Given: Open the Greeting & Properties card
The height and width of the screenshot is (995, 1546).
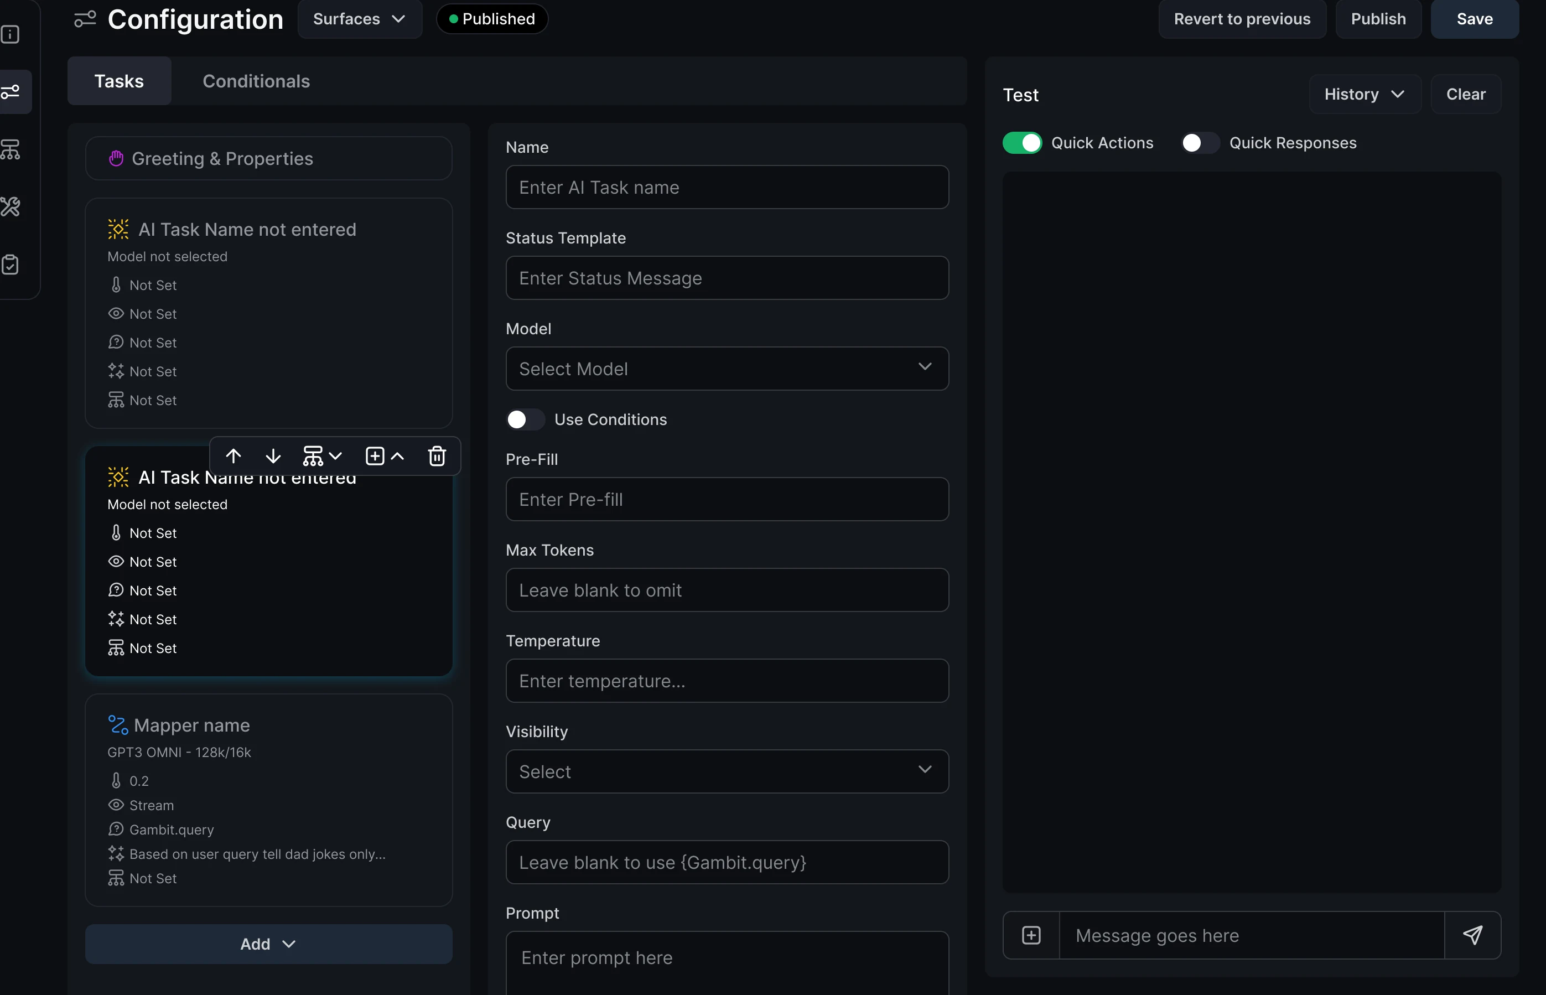Looking at the screenshot, I should 268,158.
